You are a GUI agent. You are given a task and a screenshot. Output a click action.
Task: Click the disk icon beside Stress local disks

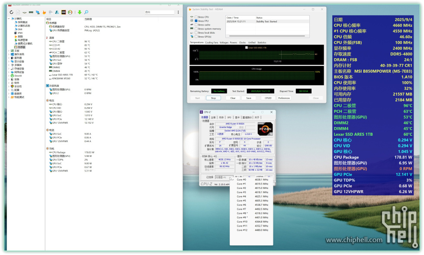tap(192, 33)
